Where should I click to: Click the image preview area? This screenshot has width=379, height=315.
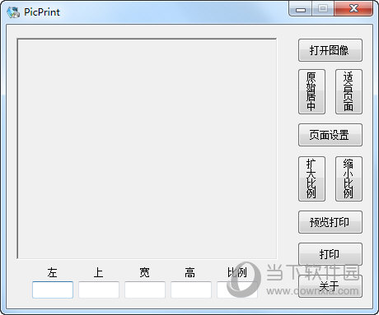(147, 149)
